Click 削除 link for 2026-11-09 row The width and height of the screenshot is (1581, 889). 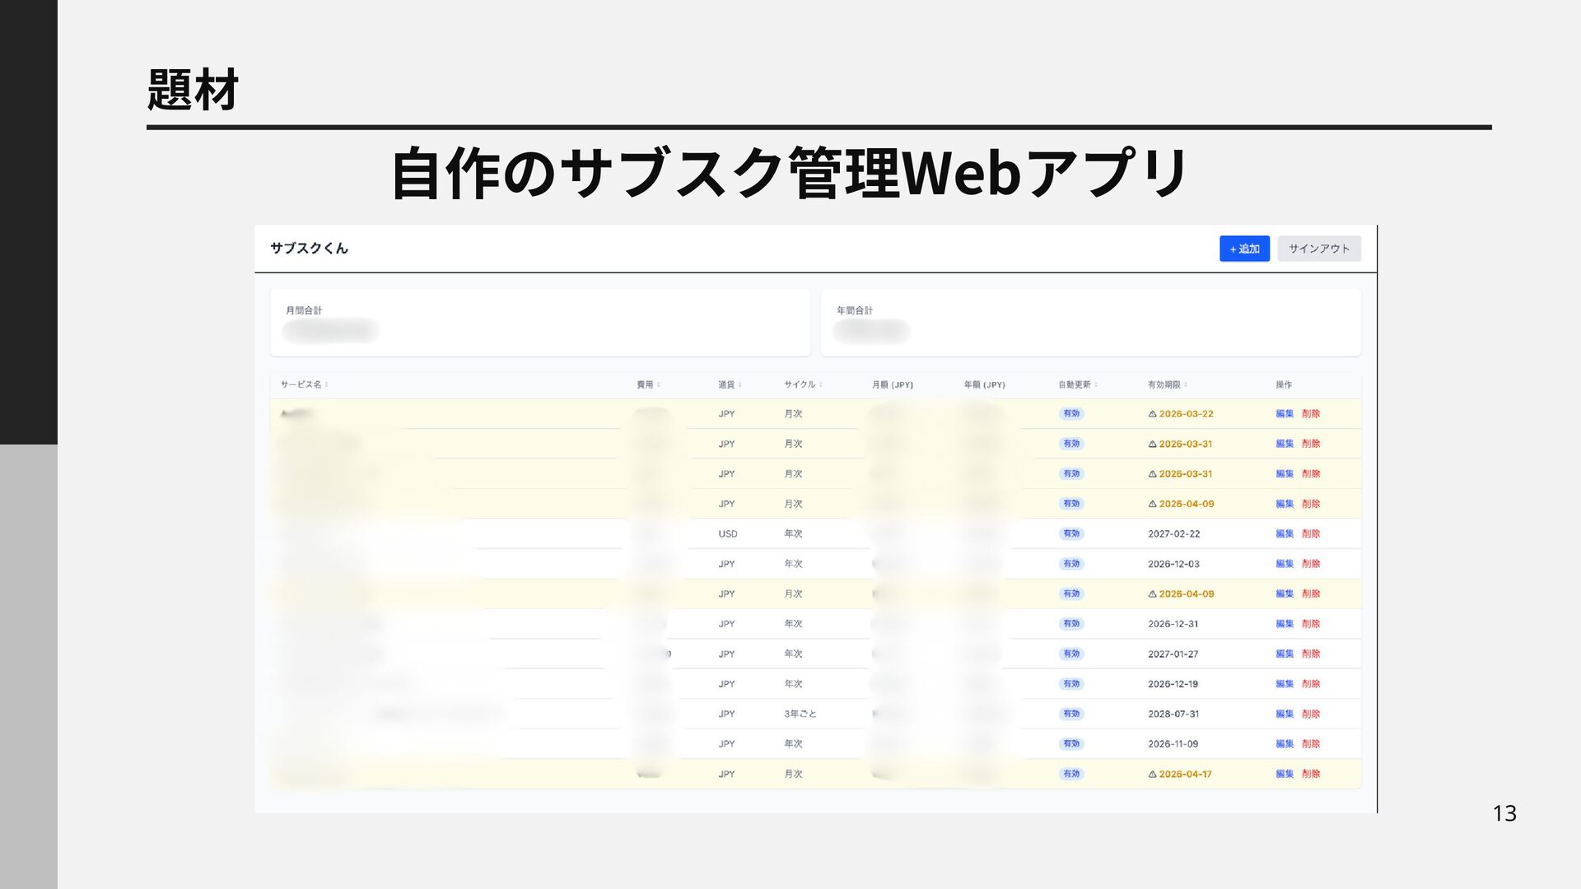(1311, 743)
